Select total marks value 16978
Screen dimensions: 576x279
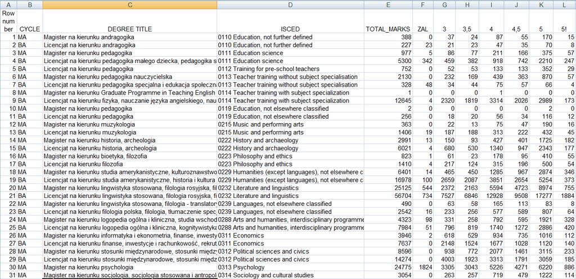tap(388, 180)
